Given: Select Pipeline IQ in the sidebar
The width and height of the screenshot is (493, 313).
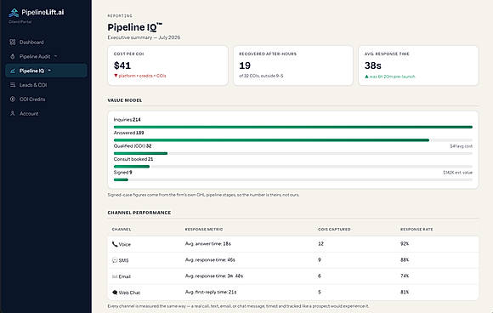Looking at the screenshot, I should coord(46,71).
